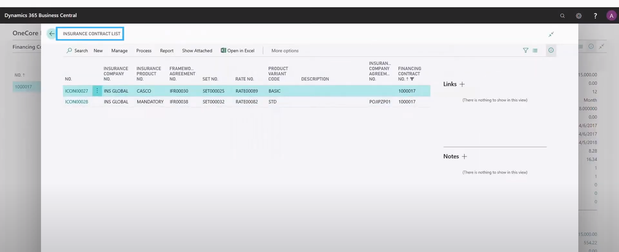Open the Help question mark icon

tap(595, 16)
